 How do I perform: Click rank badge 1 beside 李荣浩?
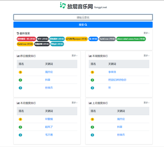point(92,72)
